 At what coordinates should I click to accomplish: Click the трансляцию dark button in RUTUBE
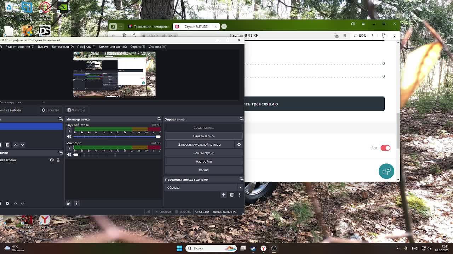coord(314,104)
